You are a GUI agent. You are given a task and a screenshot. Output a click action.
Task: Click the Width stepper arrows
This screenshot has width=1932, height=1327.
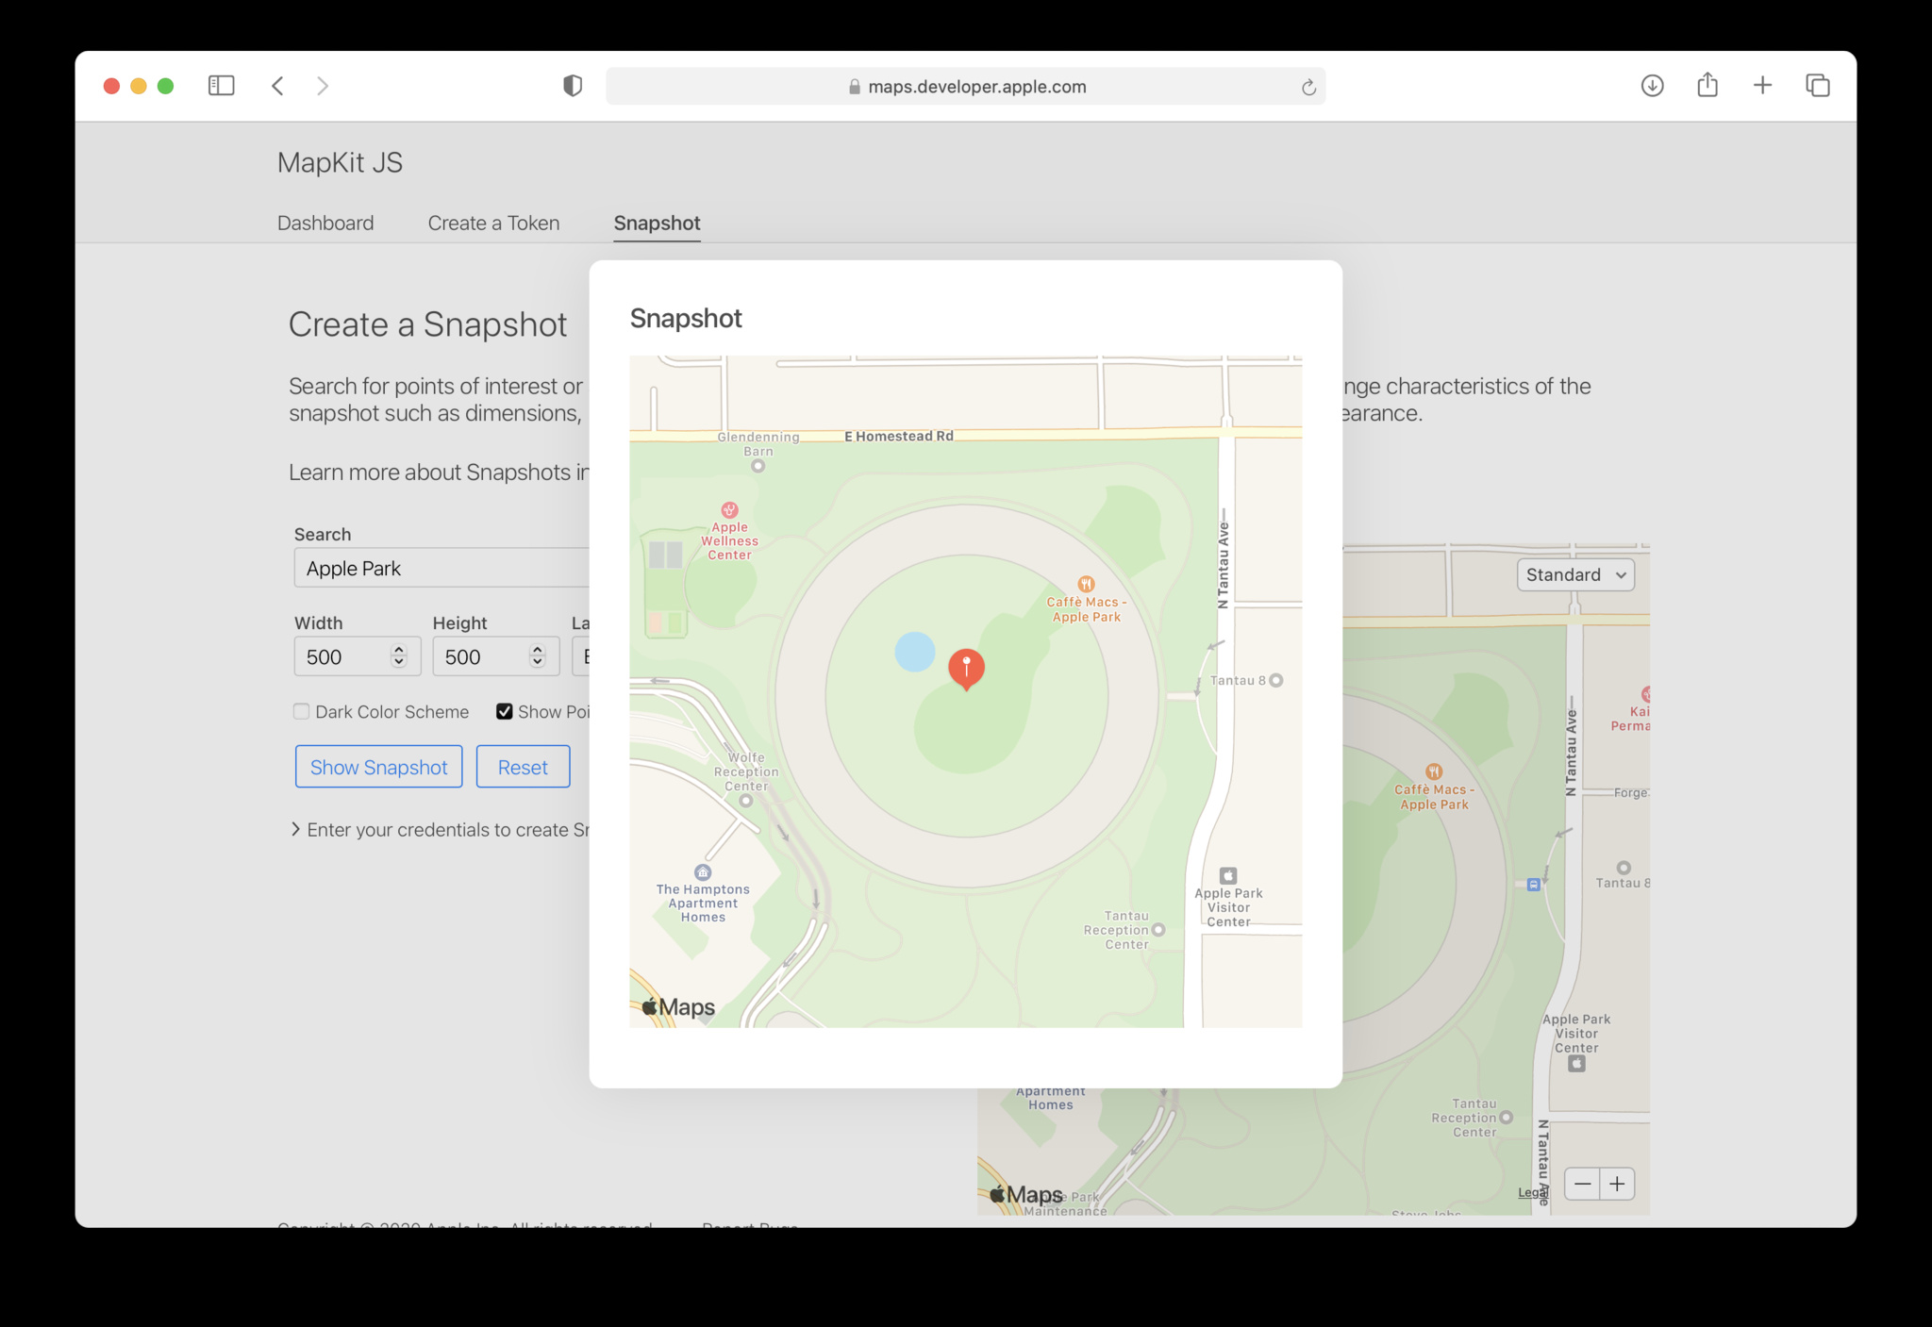point(399,656)
